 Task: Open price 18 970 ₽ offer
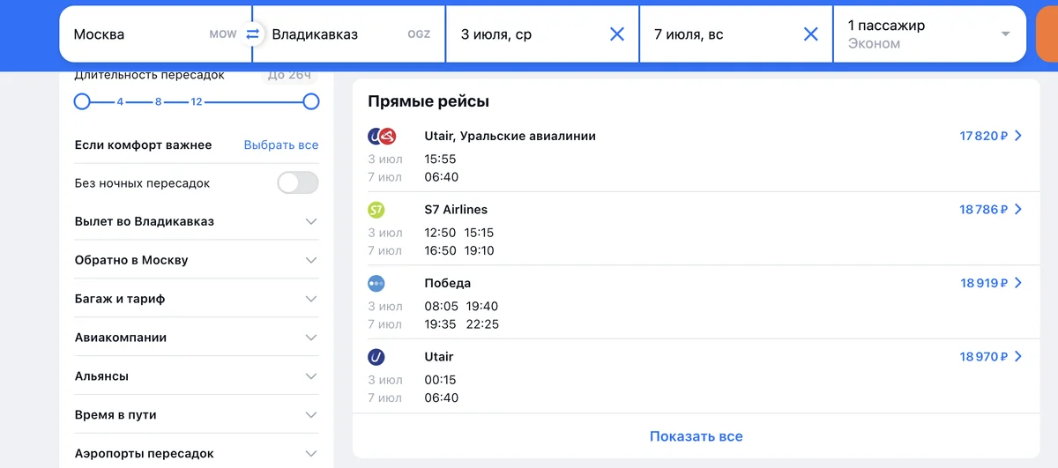point(983,357)
